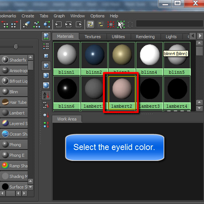The image size is (204, 204).
Task: Set medium swatch size
Action: (46, 66)
